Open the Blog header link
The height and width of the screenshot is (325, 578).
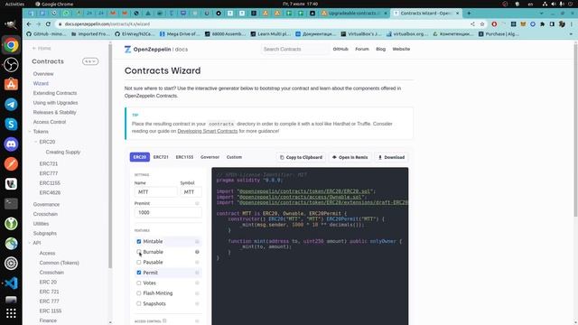pyautogui.click(x=380, y=49)
